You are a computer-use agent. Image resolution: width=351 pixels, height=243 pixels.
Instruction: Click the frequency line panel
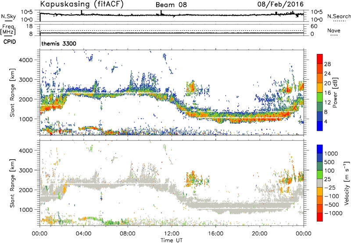(x=172, y=30)
